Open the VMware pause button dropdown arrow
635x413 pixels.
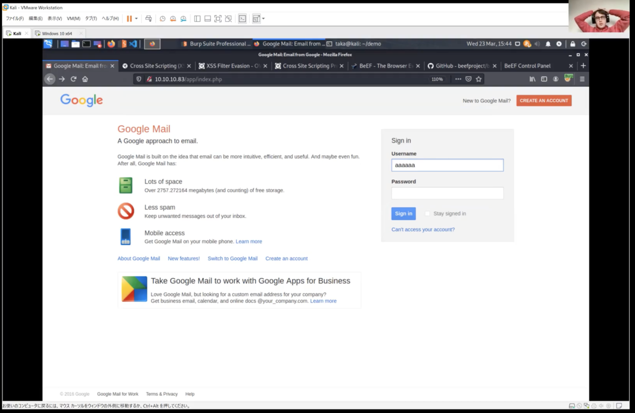coord(136,18)
